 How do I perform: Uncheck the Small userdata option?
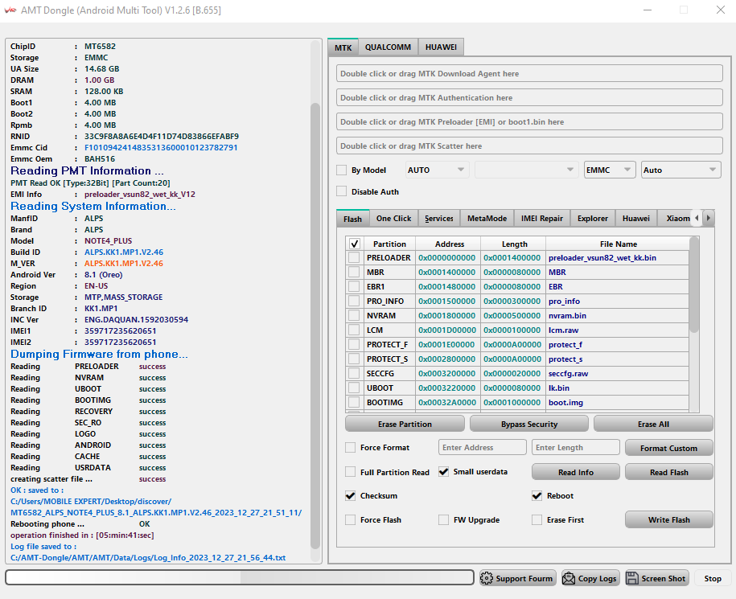443,472
